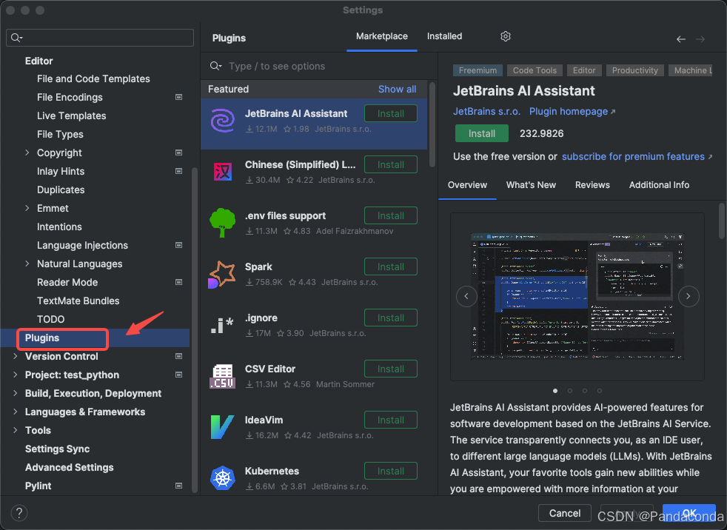Open the Overview tab
Viewport: 727px width, 530px height.
467,185
